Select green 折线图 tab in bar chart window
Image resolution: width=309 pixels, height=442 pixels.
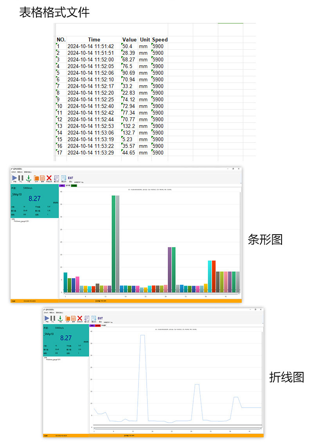click(74, 185)
